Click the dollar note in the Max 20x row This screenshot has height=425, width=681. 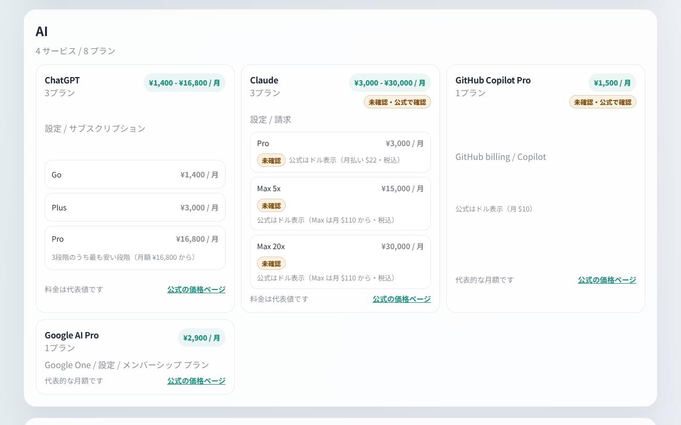(328, 278)
